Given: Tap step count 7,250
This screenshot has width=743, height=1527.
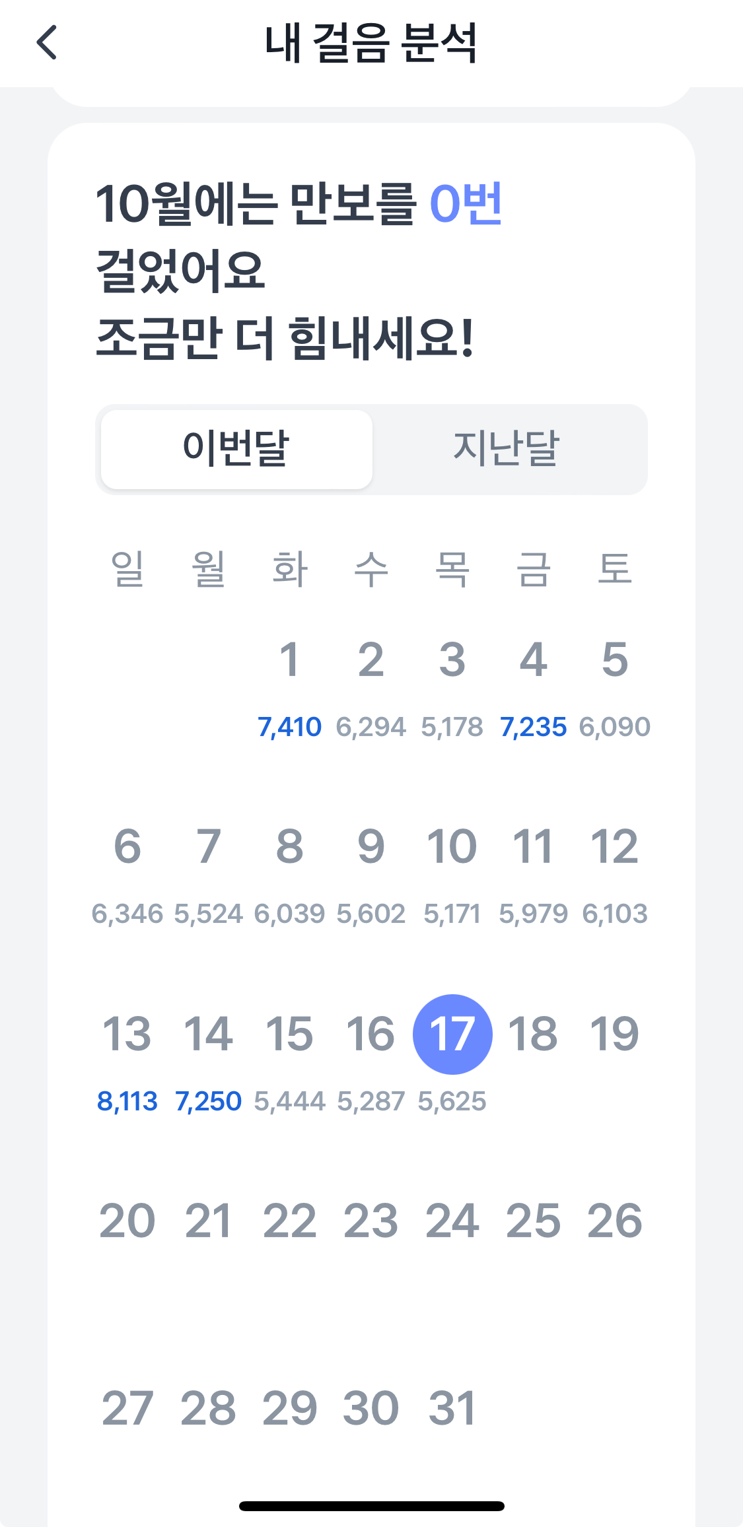Looking at the screenshot, I should coord(208,1101).
